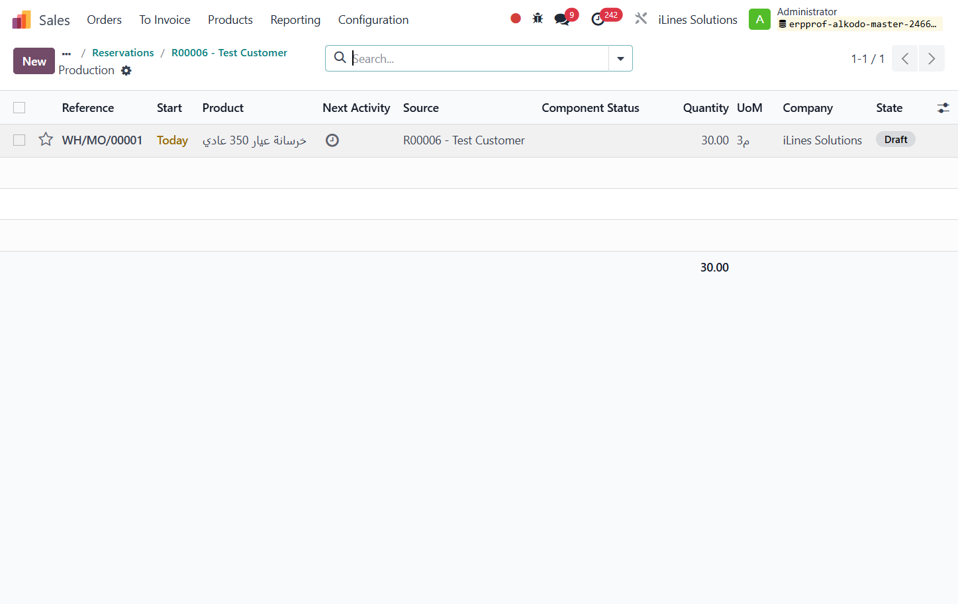The width and height of the screenshot is (958, 604).
Task: Go to Reservations breadcrumb link
Action: tap(122, 53)
